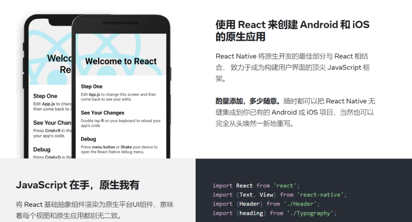
Task: Click 'Debug' heading on the back phone
Action: click(42, 149)
